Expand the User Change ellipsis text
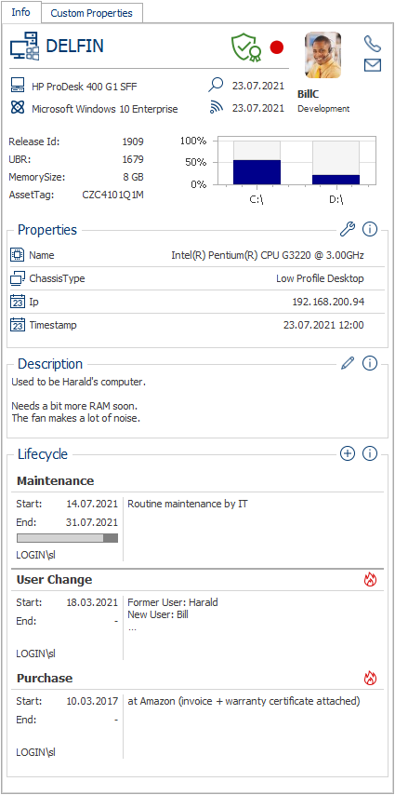This screenshot has height=795, width=395. click(132, 627)
